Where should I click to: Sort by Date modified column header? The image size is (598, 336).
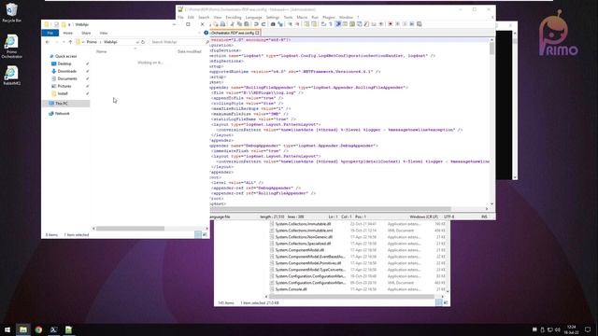tap(190, 51)
